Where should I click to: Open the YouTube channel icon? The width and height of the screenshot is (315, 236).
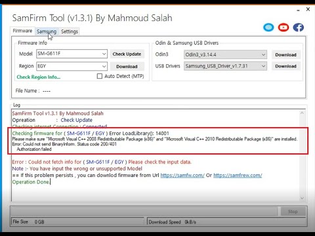point(283,28)
